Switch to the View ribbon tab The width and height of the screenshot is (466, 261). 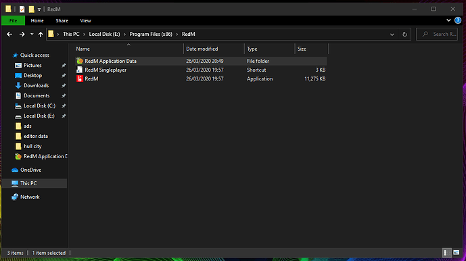tap(86, 20)
